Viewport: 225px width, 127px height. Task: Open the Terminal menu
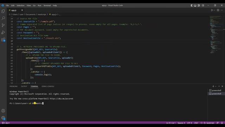point(47,6)
